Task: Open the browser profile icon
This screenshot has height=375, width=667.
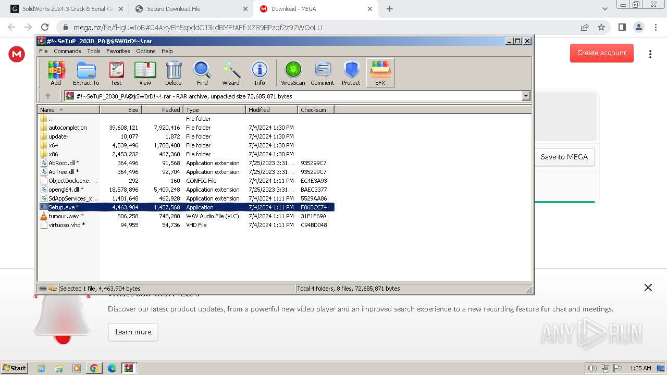Action: click(638, 27)
